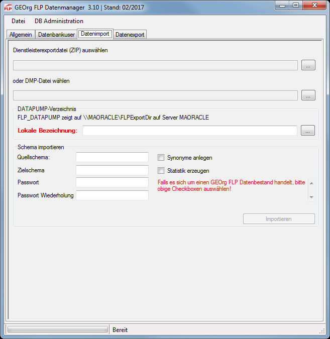
Task: Click the resize grip in status bar
Action: 322,330
